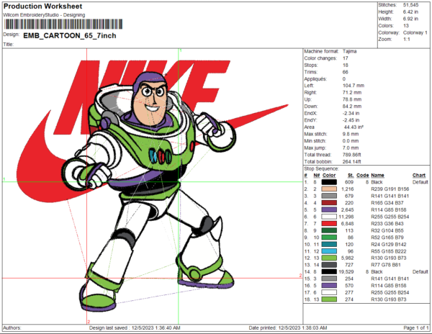Click the Zoom value 1:1
Image resolution: width=432 pixels, height=334 pixels.
pyautogui.click(x=406, y=39)
